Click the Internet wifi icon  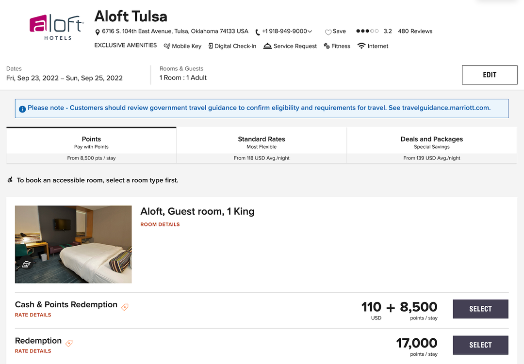pyautogui.click(x=361, y=46)
